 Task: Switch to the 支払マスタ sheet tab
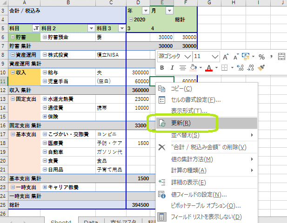click(x=123, y=221)
